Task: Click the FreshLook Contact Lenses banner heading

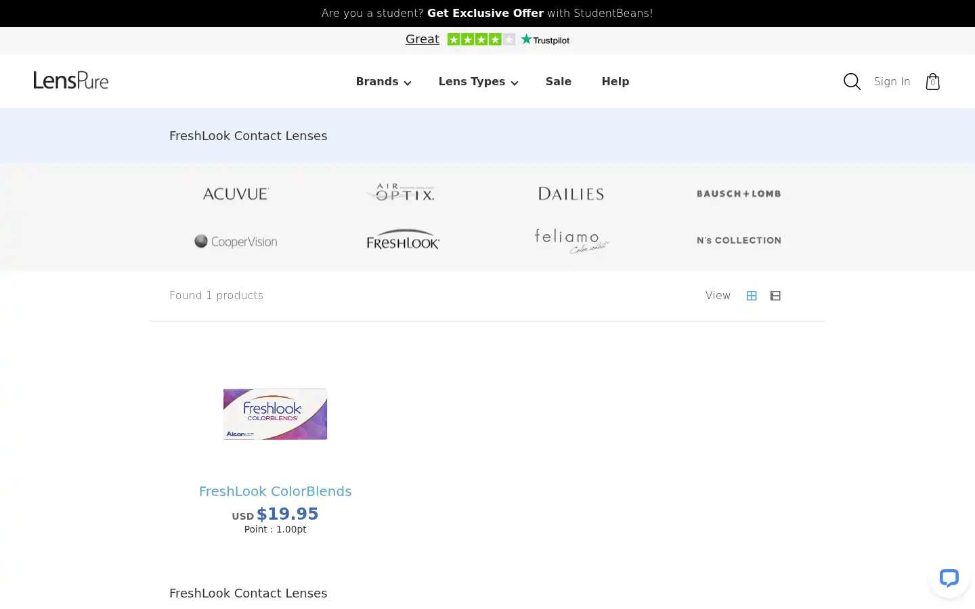Action: click(248, 135)
